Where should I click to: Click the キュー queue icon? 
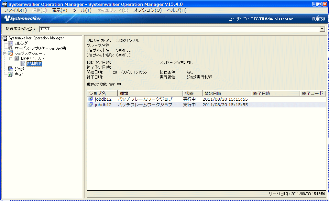(x=10, y=74)
